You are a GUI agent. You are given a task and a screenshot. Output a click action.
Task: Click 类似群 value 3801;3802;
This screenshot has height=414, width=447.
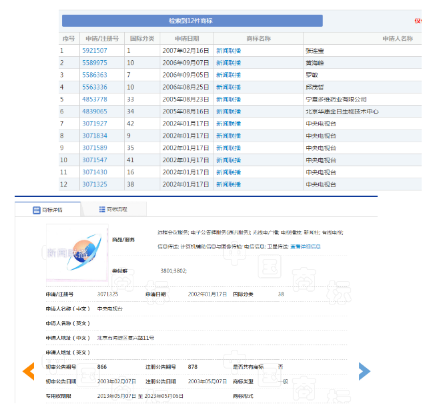173,270
